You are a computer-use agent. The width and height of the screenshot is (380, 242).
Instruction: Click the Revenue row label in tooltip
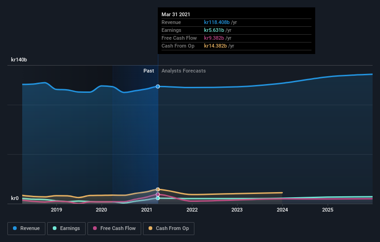171,22
